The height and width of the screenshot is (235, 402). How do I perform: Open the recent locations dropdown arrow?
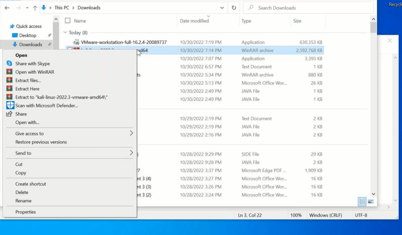pyautogui.click(x=27, y=8)
